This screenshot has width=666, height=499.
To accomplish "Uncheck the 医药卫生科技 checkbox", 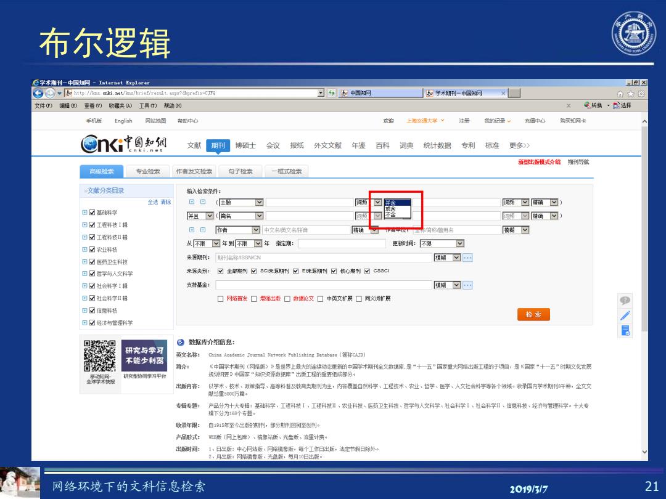I will [92, 262].
